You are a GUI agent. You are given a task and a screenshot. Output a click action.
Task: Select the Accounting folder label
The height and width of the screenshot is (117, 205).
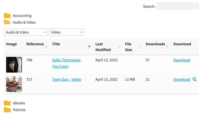[22, 15]
